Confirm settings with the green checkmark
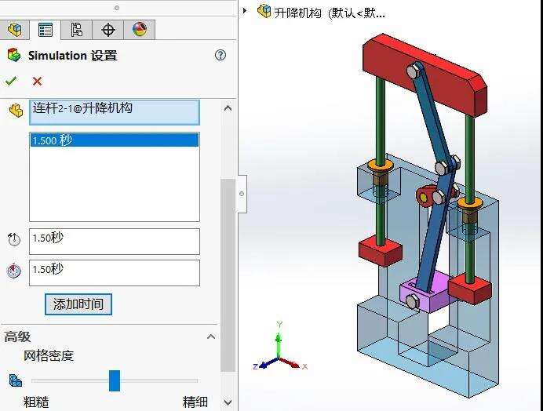This screenshot has width=543, height=411. pyautogui.click(x=11, y=81)
